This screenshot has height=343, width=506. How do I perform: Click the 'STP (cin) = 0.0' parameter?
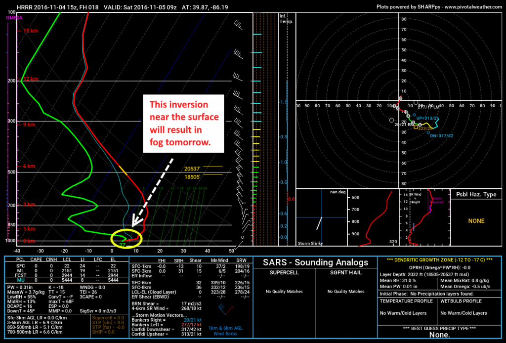[x=108, y=322]
